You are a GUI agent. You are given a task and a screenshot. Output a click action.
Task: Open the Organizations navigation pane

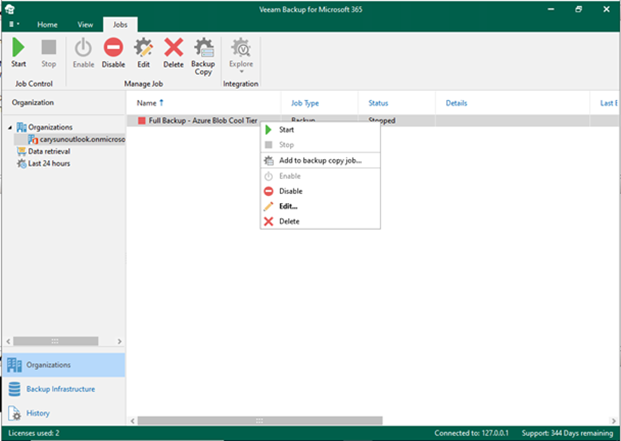tap(64, 365)
